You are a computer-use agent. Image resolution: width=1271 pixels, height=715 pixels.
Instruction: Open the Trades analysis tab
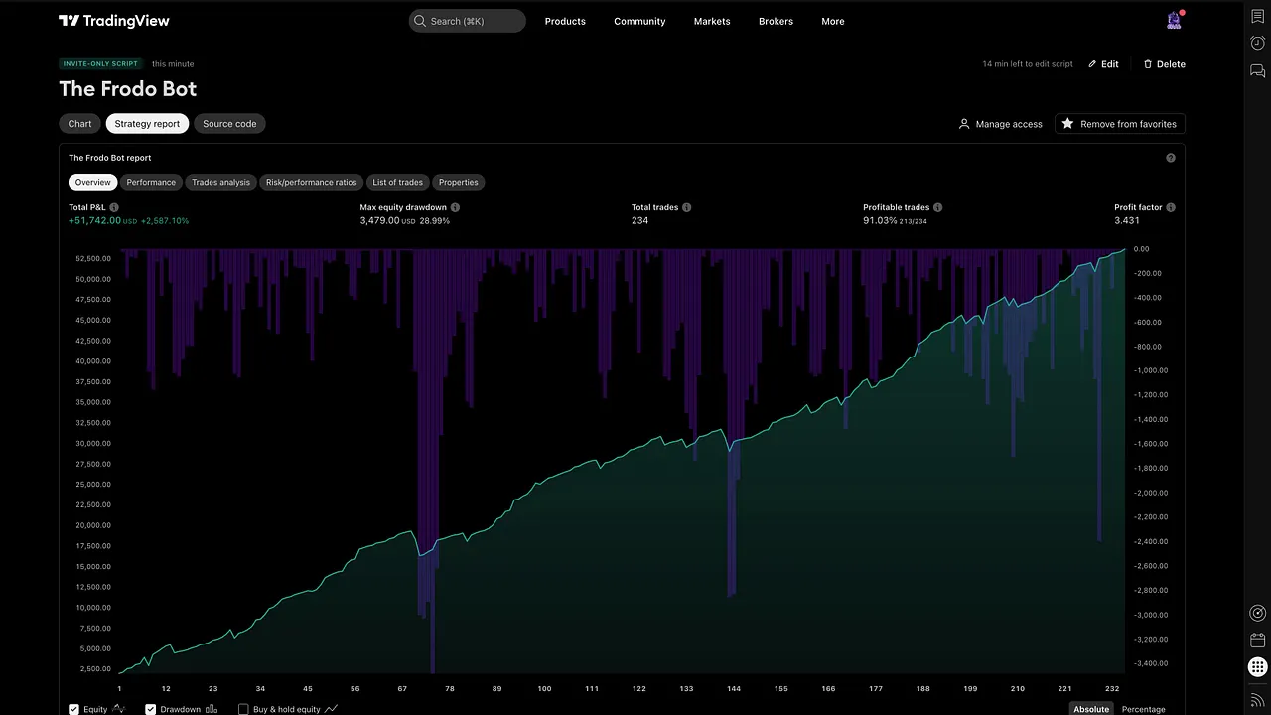220,182
